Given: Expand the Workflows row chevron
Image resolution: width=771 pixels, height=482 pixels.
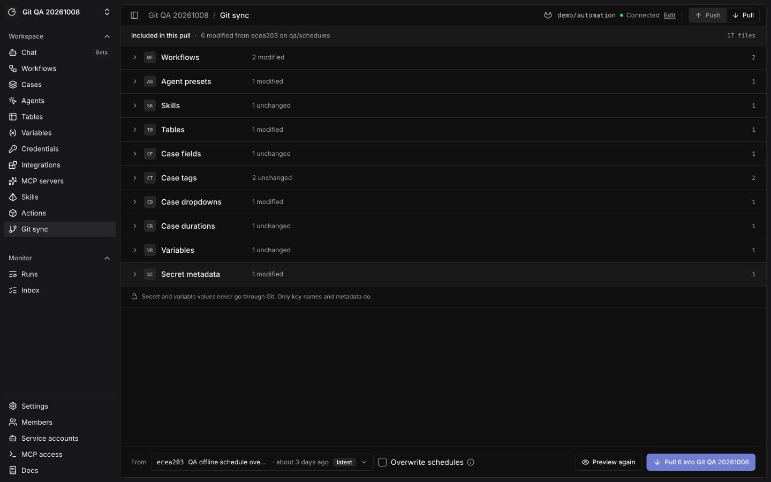Looking at the screenshot, I should tap(135, 57).
